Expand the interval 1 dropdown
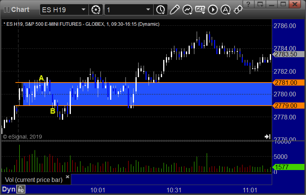 click(x=148, y=10)
